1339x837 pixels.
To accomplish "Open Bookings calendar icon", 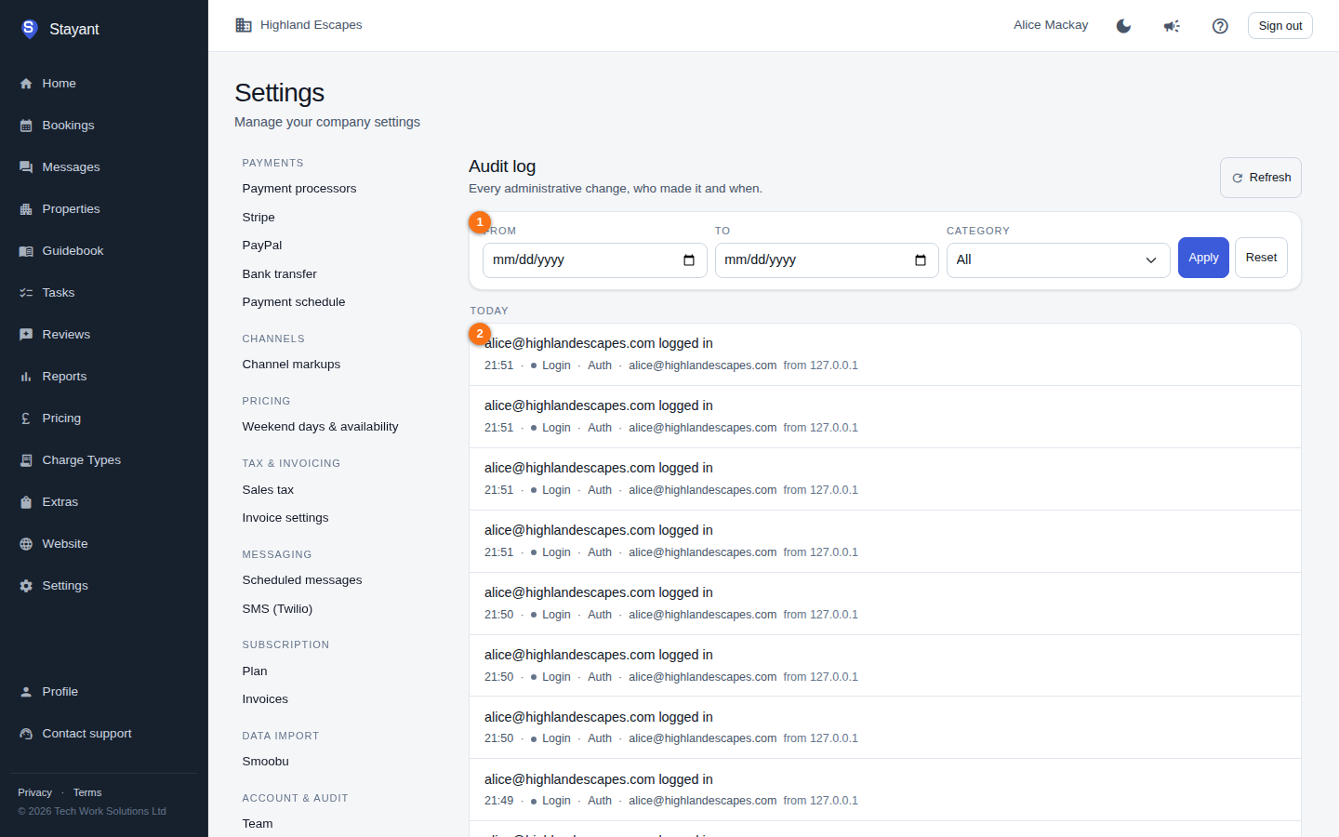I will [x=26, y=126].
